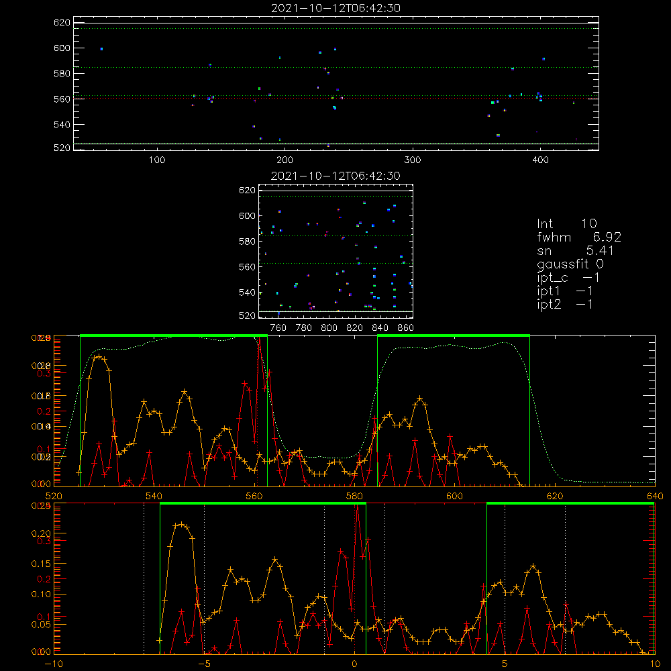Click the middle plot title 2021-10-12T06:42:30
This screenshot has width=671, height=671.
(335, 176)
